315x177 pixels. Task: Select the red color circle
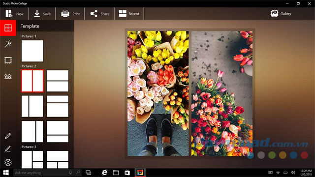point(304,155)
